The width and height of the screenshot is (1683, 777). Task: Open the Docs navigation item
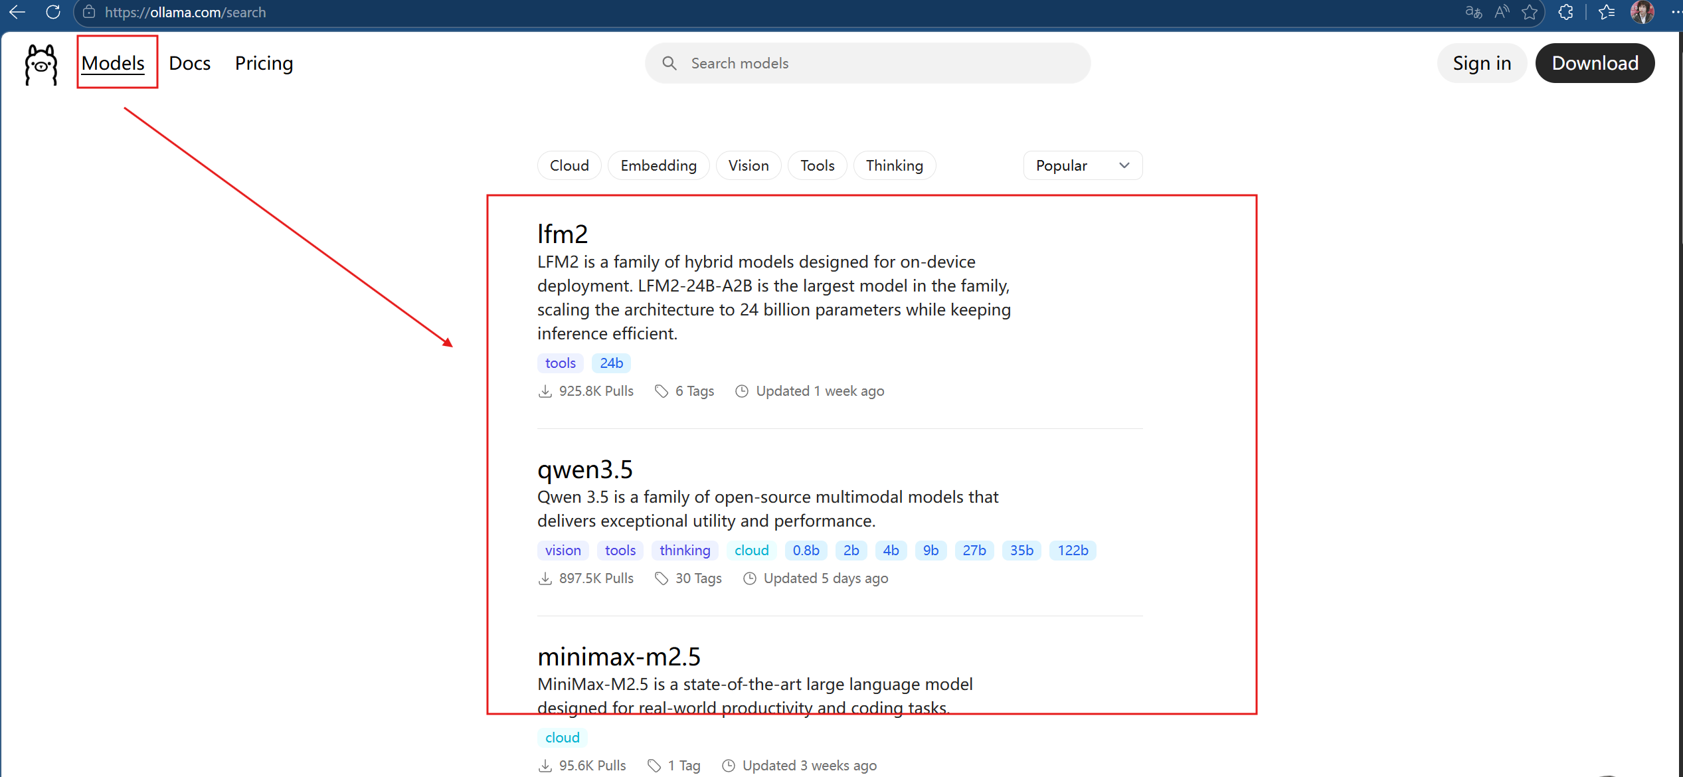pyautogui.click(x=189, y=63)
